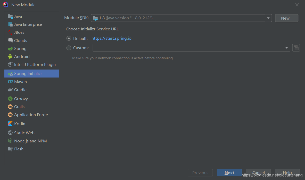Expand the Custom URL history dropdown arrow
Image resolution: width=305 pixels, height=180 pixels.
286,48
